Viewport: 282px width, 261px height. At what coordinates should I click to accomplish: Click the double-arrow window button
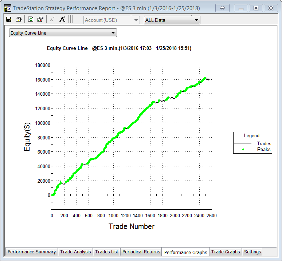tap(222, 8)
